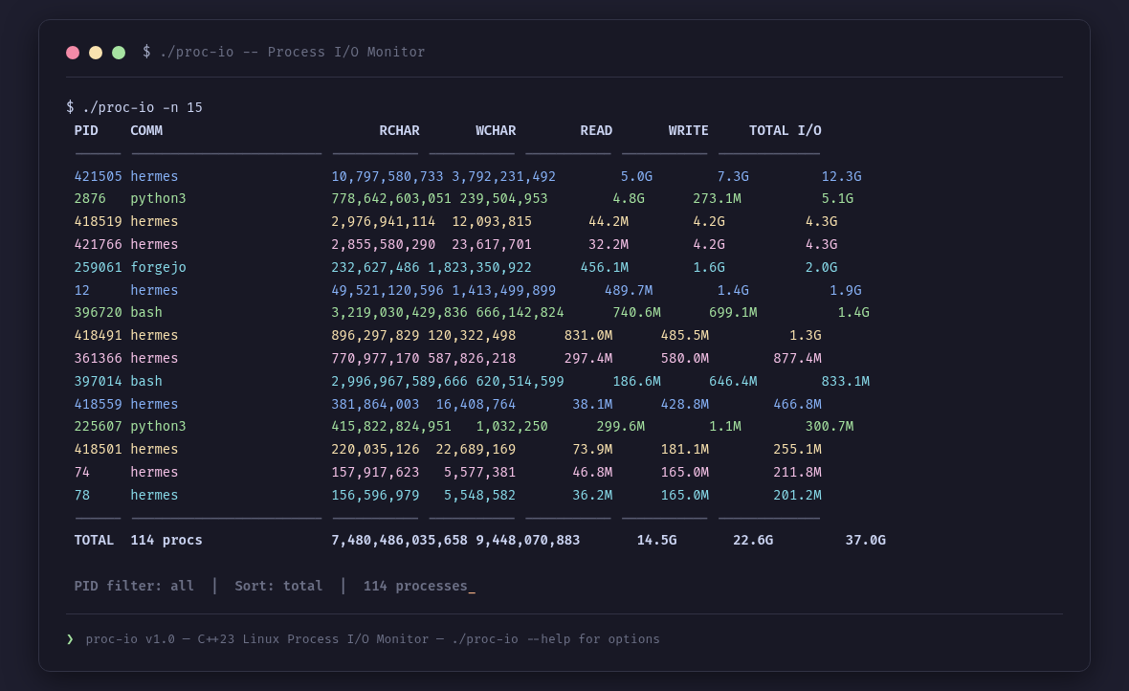The height and width of the screenshot is (691, 1129).
Task: Select PID 259061
Action: click(x=98, y=267)
